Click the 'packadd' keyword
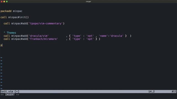 click(x=6, y=11)
